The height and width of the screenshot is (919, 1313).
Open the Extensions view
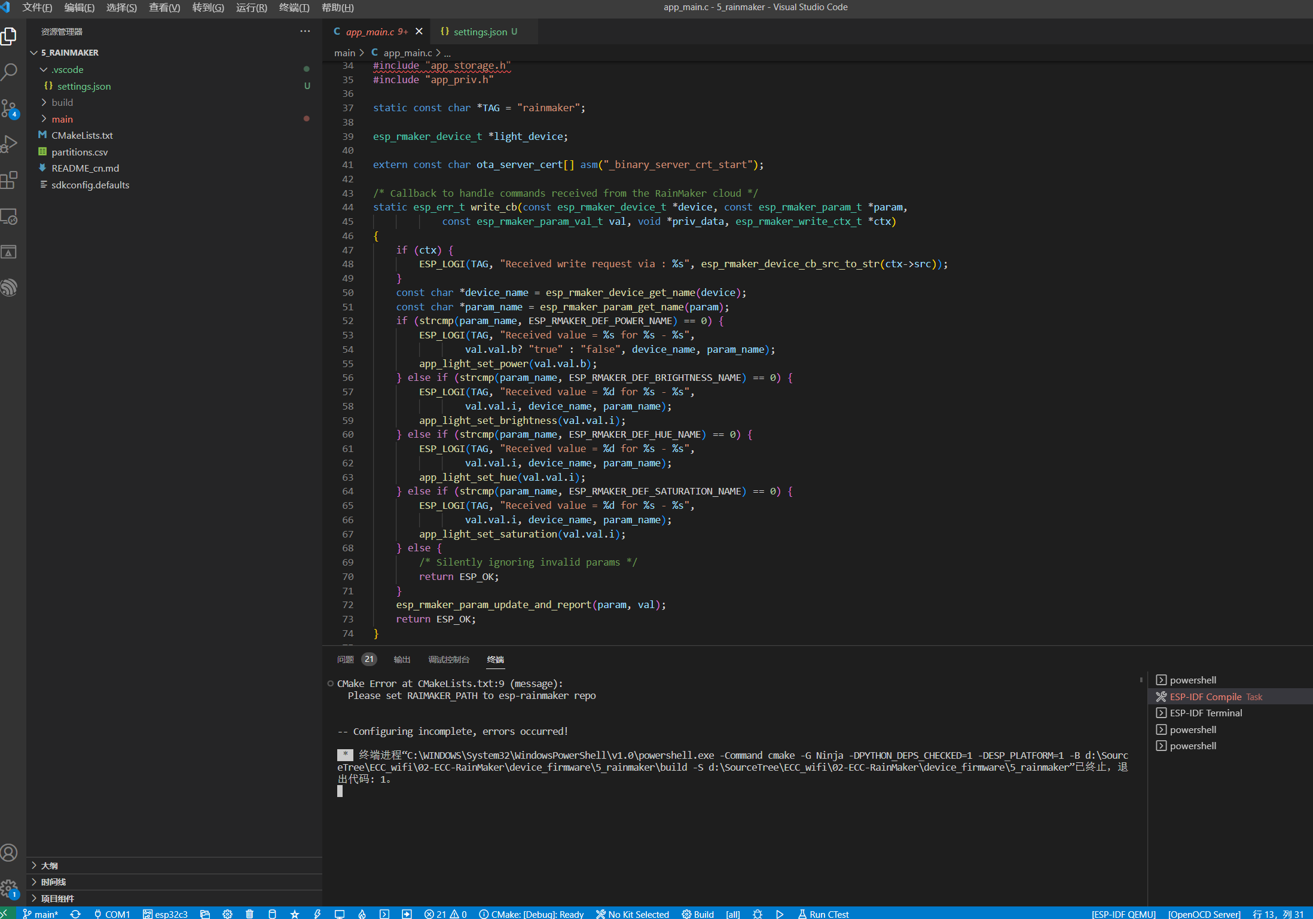point(10,181)
